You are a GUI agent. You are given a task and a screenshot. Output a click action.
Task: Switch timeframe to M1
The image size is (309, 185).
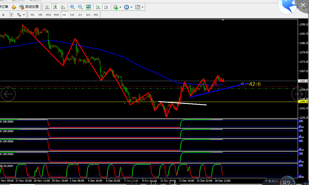click(33, 15)
